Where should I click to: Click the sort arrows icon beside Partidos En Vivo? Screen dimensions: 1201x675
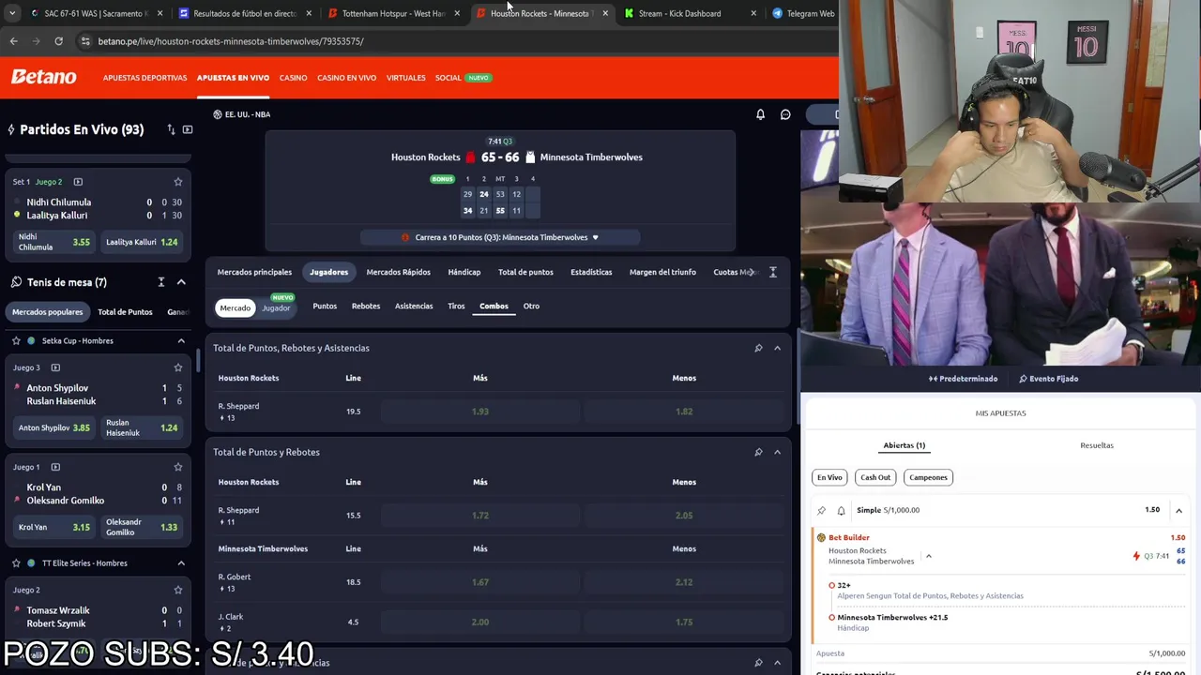[171, 129]
